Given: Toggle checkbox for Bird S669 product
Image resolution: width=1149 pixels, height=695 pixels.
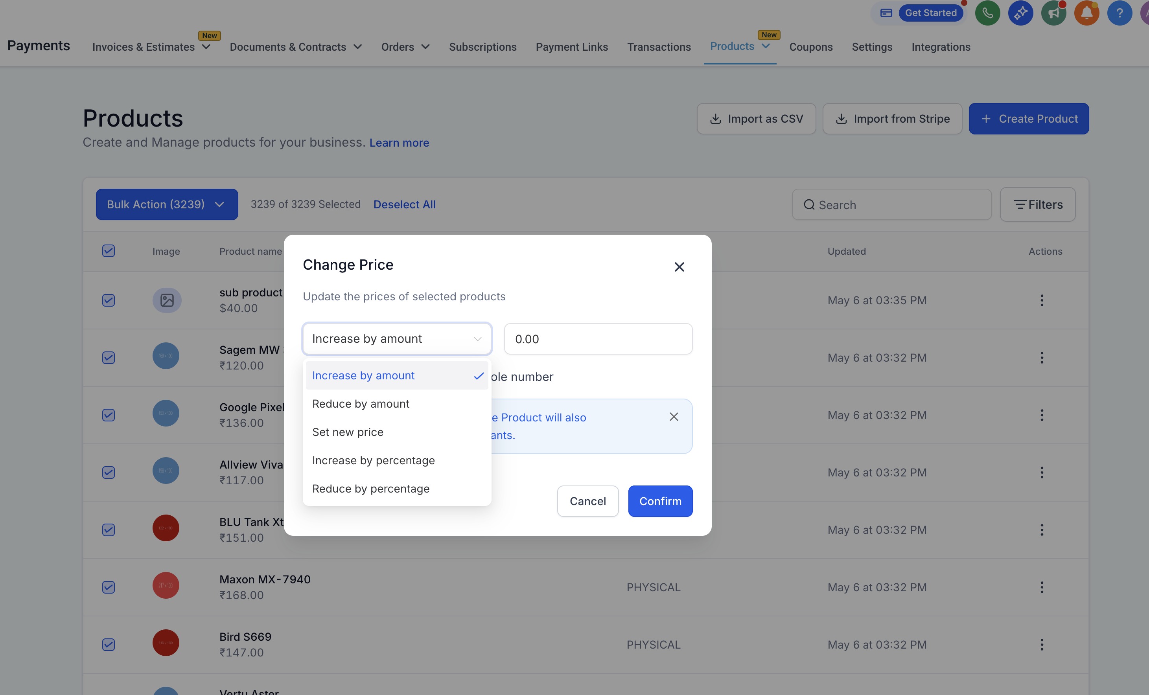Looking at the screenshot, I should point(108,645).
